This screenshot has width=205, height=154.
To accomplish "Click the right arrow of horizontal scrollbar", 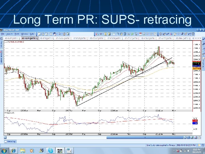I will point(185,137).
